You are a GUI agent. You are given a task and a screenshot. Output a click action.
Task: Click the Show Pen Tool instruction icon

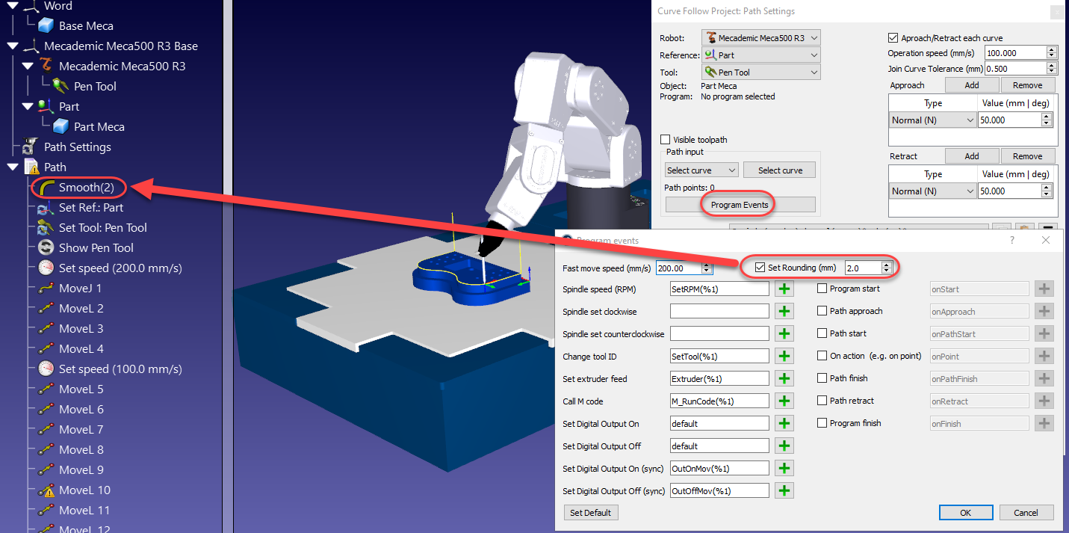(46, 248)
